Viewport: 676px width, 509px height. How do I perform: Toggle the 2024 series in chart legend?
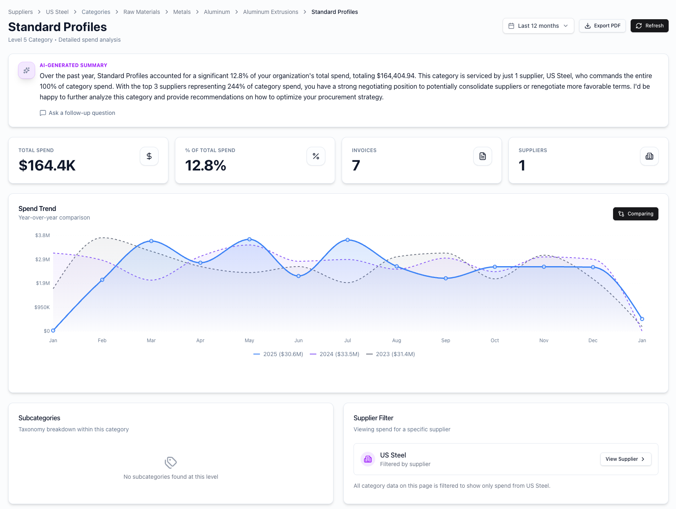pyautogui.click(x=335, y=354)
